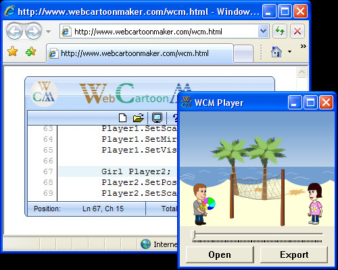Minimize the Internet Explorer window
The width and height of the screenshot is (338, 270).
[269, 11]
